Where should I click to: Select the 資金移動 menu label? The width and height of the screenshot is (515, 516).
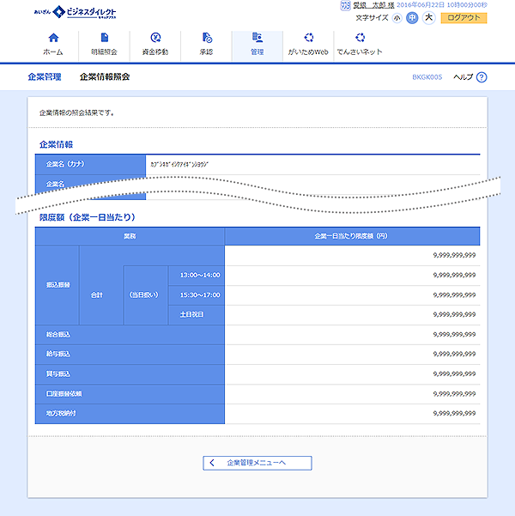pyautogui.click(x=155, y=52)
